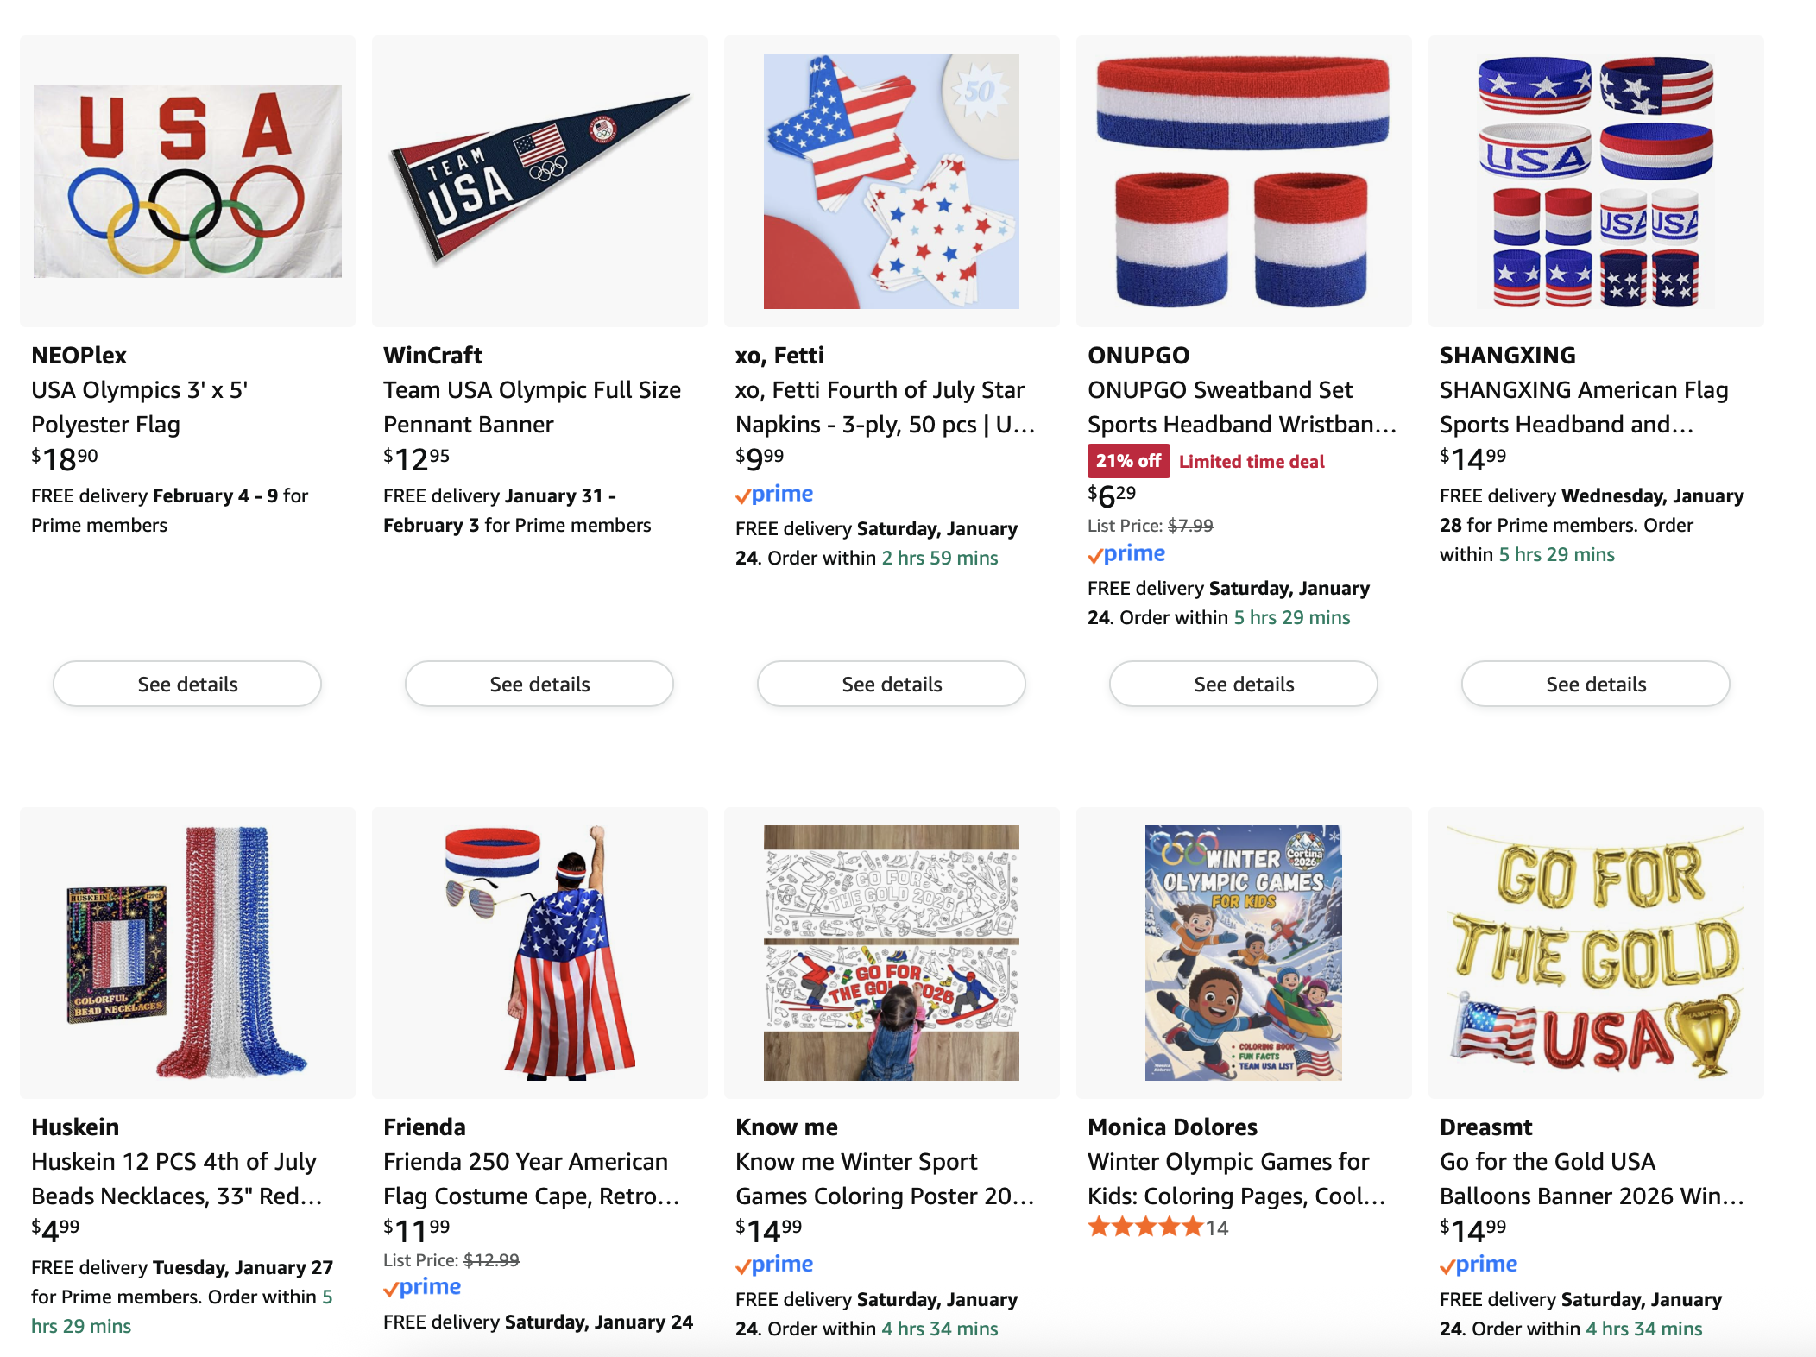This screenshot has height=1357, width=1816.
Task: Open the SHANGXING headband set image
Action: tap(1596, 181)
